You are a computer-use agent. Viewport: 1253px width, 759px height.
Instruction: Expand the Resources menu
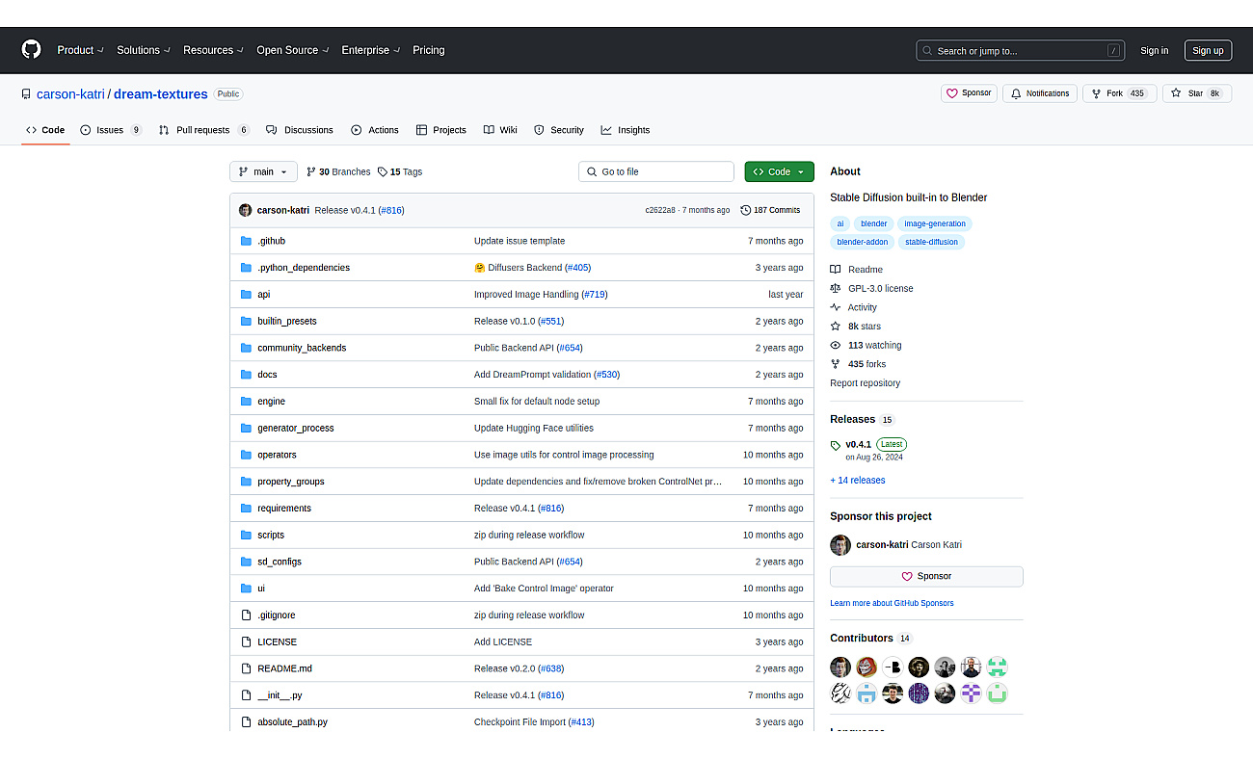pyautogui.click(x=213, y=50)
